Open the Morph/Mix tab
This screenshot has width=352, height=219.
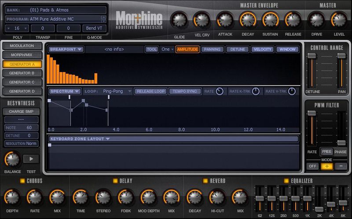22,55
